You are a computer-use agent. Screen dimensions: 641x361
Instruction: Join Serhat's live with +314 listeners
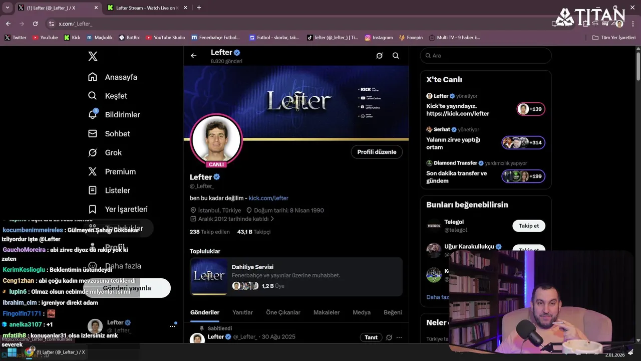pyautogui.click(x=523, y=142)
